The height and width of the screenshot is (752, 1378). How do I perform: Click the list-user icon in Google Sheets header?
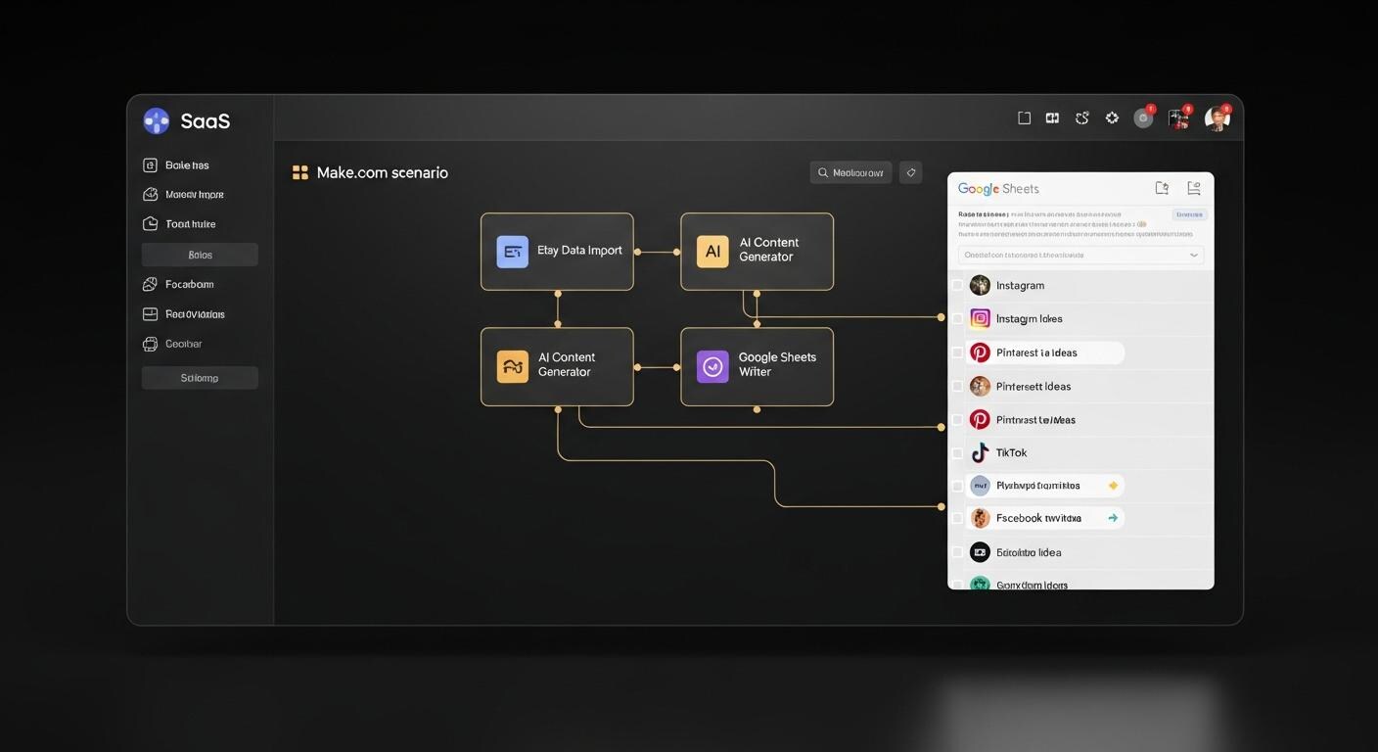pos(1193,188)
